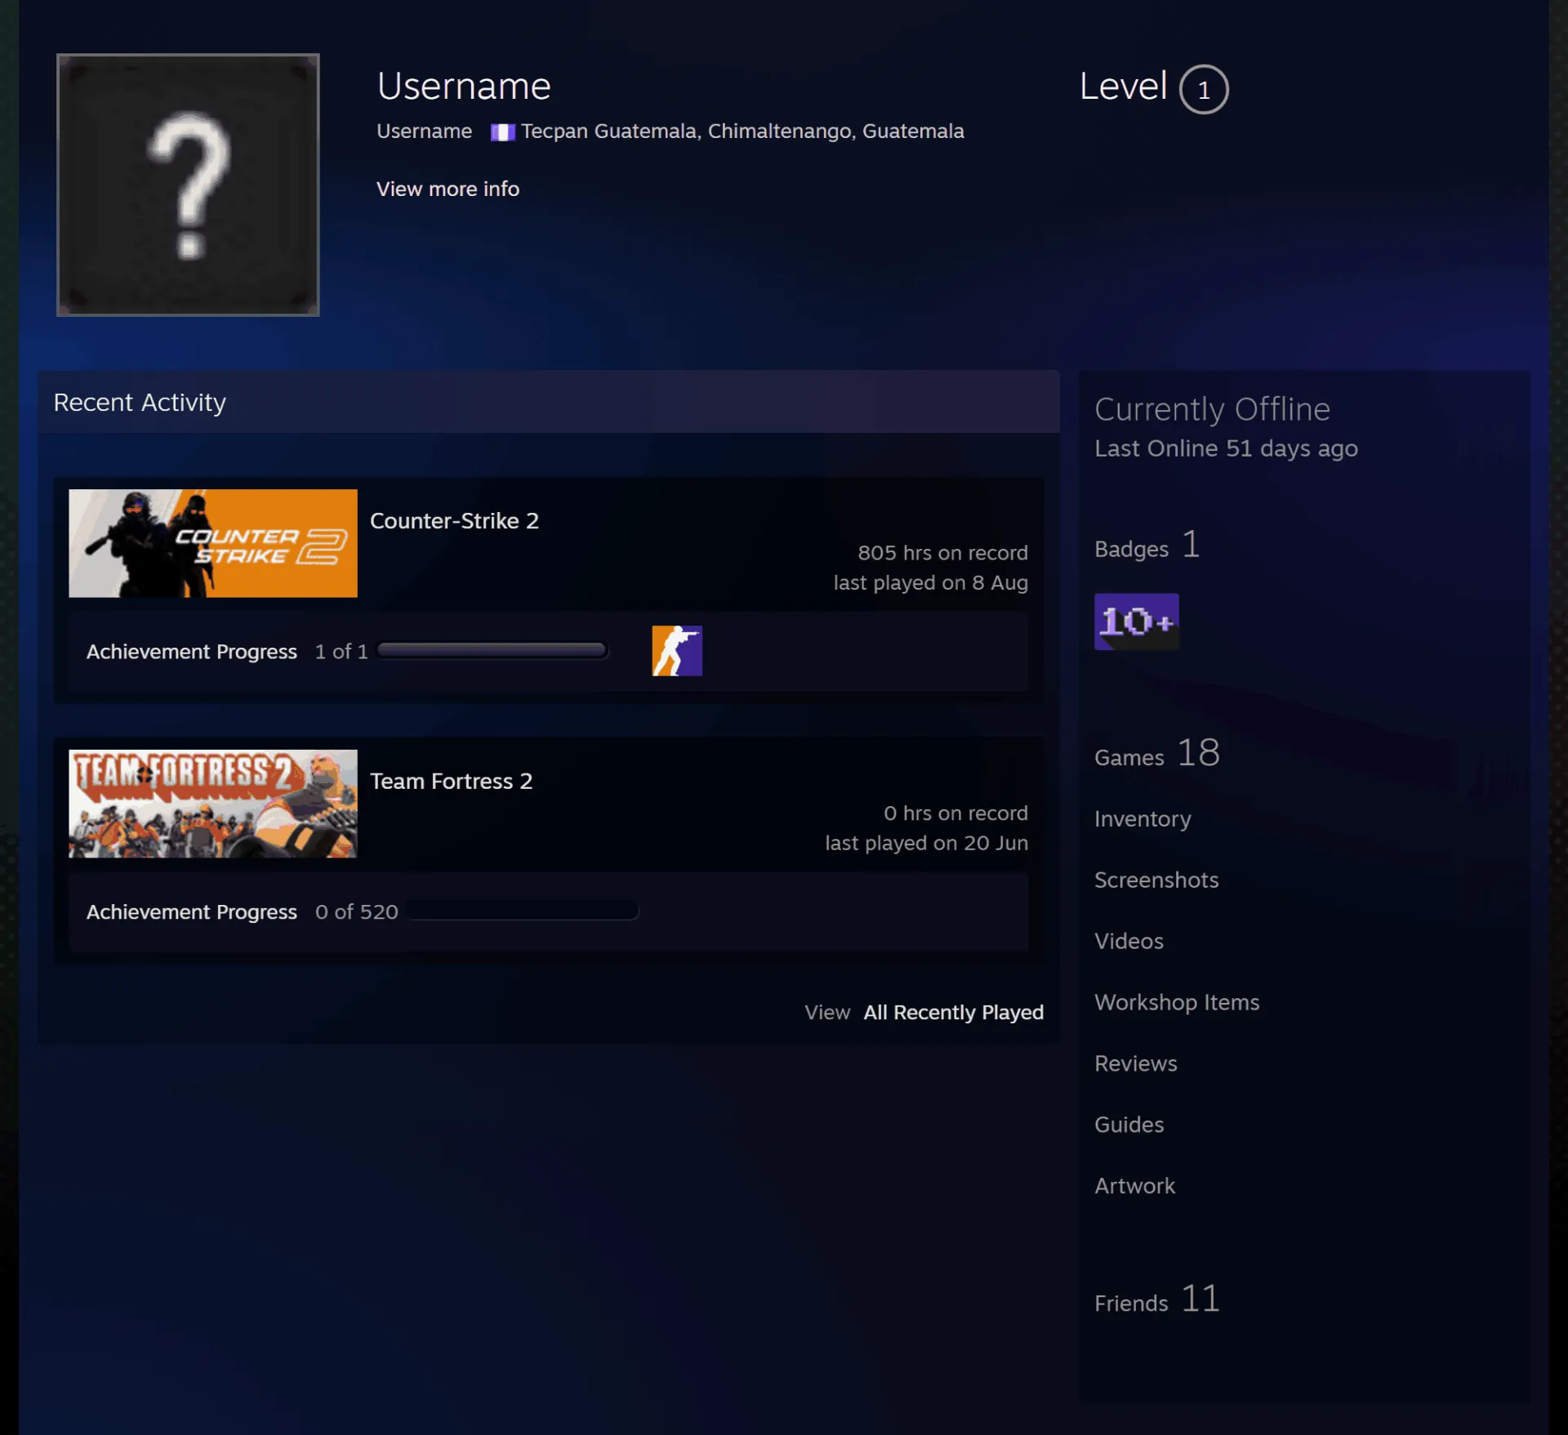Open the Videos link
This screenshot has height=1435, width=1568.
pyautogui.click(x=1129, y=942)
